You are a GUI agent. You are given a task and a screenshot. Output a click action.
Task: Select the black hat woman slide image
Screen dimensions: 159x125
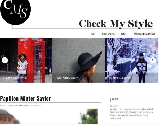pyautogui.click(x=79, y=60)
